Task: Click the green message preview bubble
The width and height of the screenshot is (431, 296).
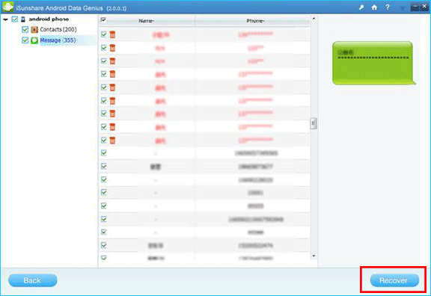Action: click(x=373, y=63)
